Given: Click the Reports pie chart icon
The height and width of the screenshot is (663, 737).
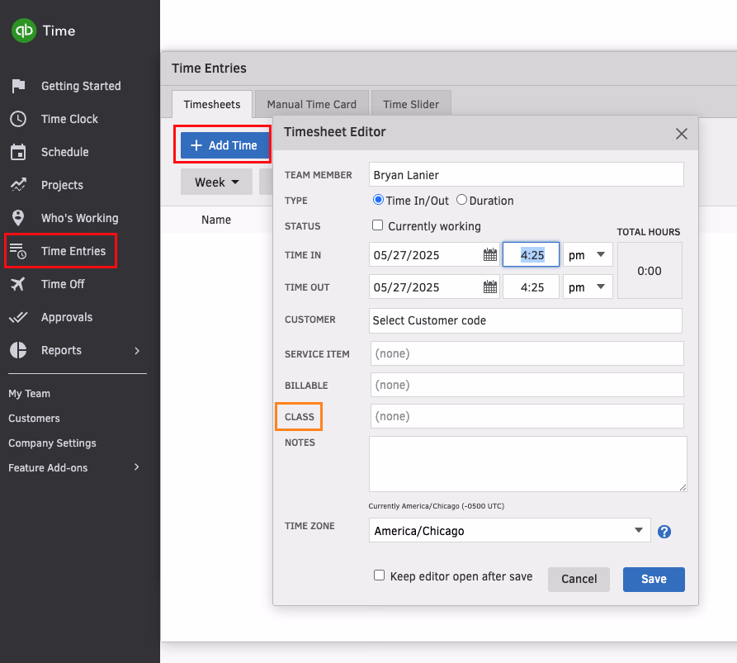Looking at the screenshot, I should pyautogui.click(x=18, y=350).
